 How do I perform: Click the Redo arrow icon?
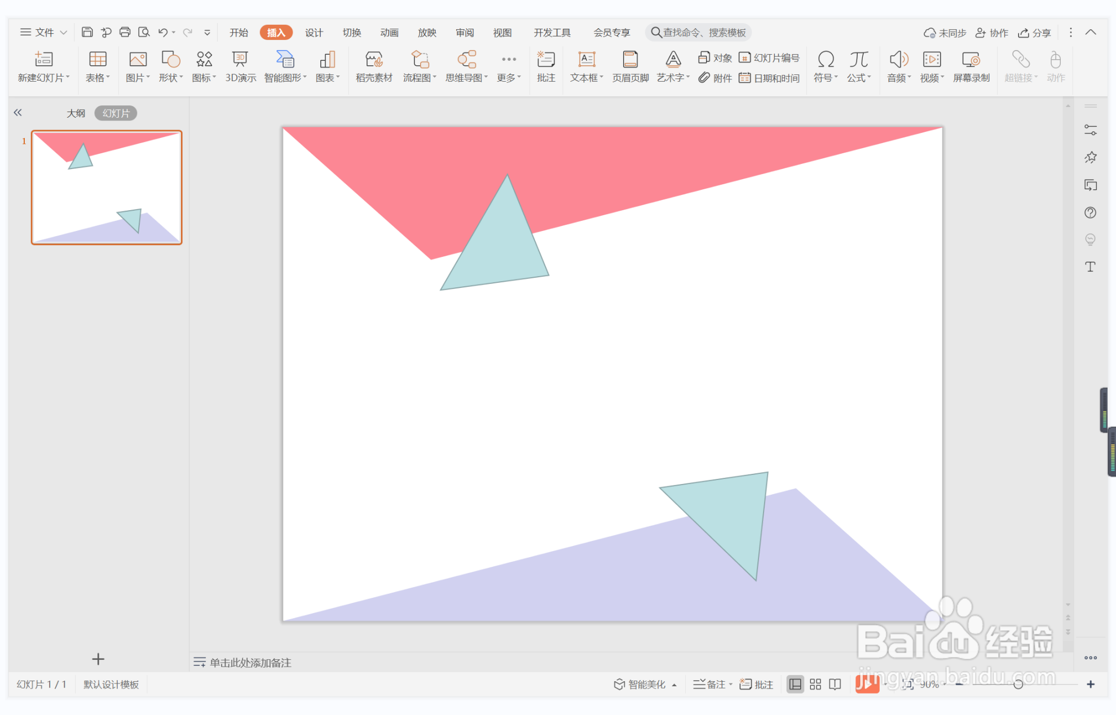[188, 32]
